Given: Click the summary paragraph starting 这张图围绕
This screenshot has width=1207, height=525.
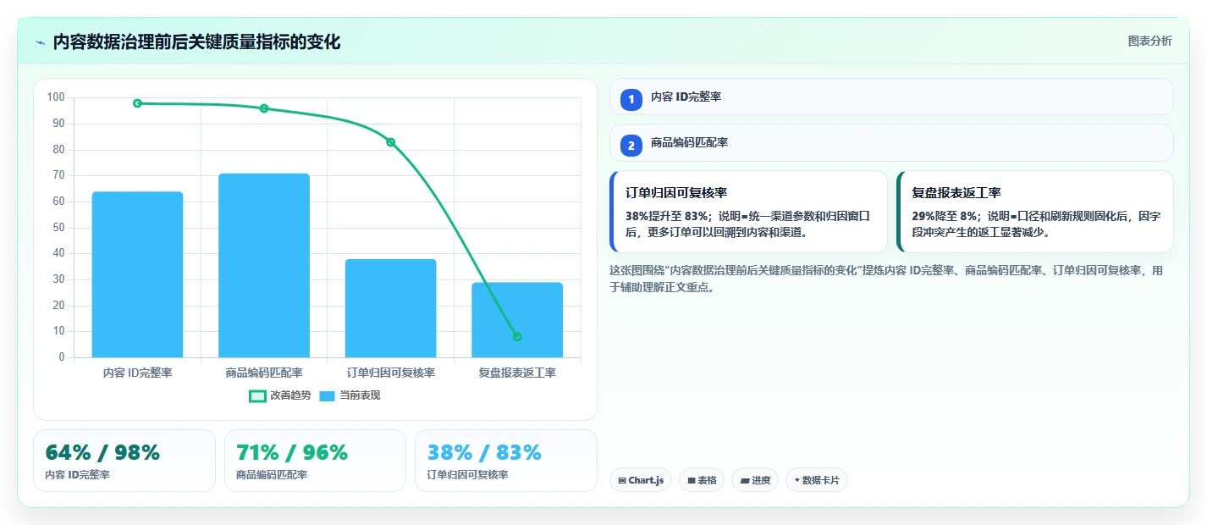Looking at the screenshot, I should pyautogui.click(x=885, y=279).
